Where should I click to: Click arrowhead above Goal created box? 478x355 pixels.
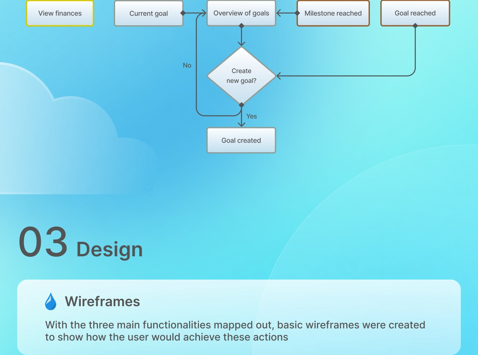(x=241, y=124)
